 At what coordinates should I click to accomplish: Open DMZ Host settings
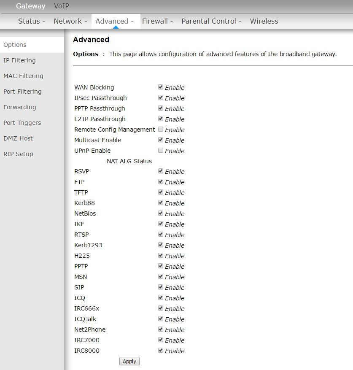point(18,138)
